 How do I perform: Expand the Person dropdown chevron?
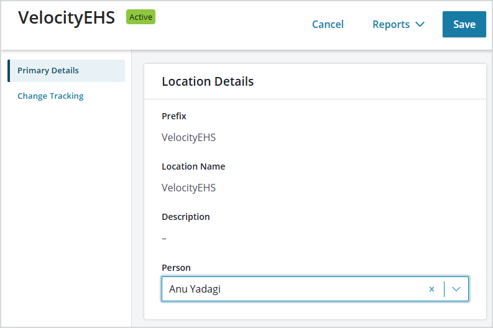coord(456,289)
